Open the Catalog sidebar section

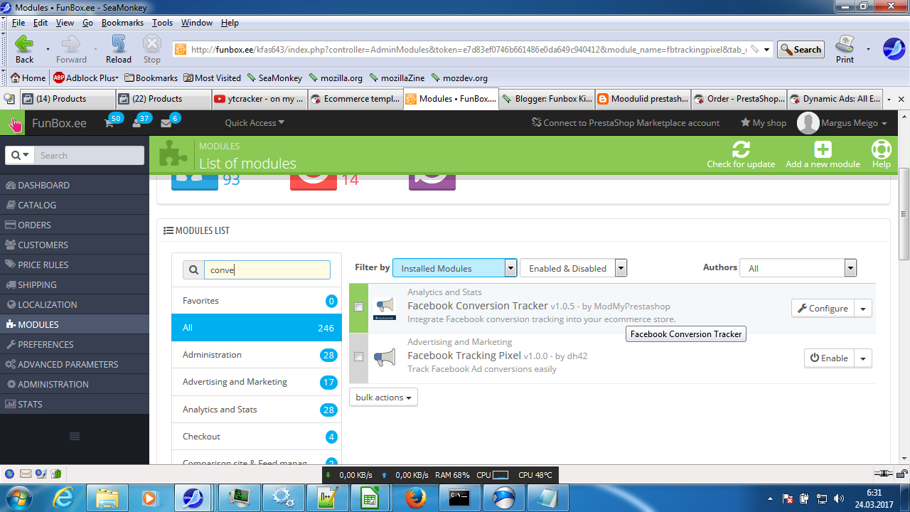(x=75, y=205)
